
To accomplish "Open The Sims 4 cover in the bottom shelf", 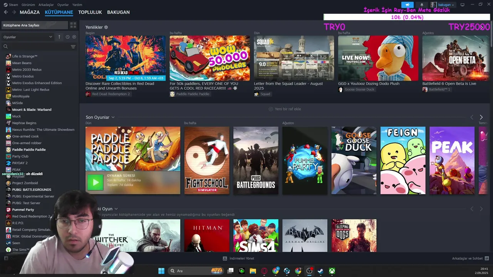I will (x=256, y=235).
